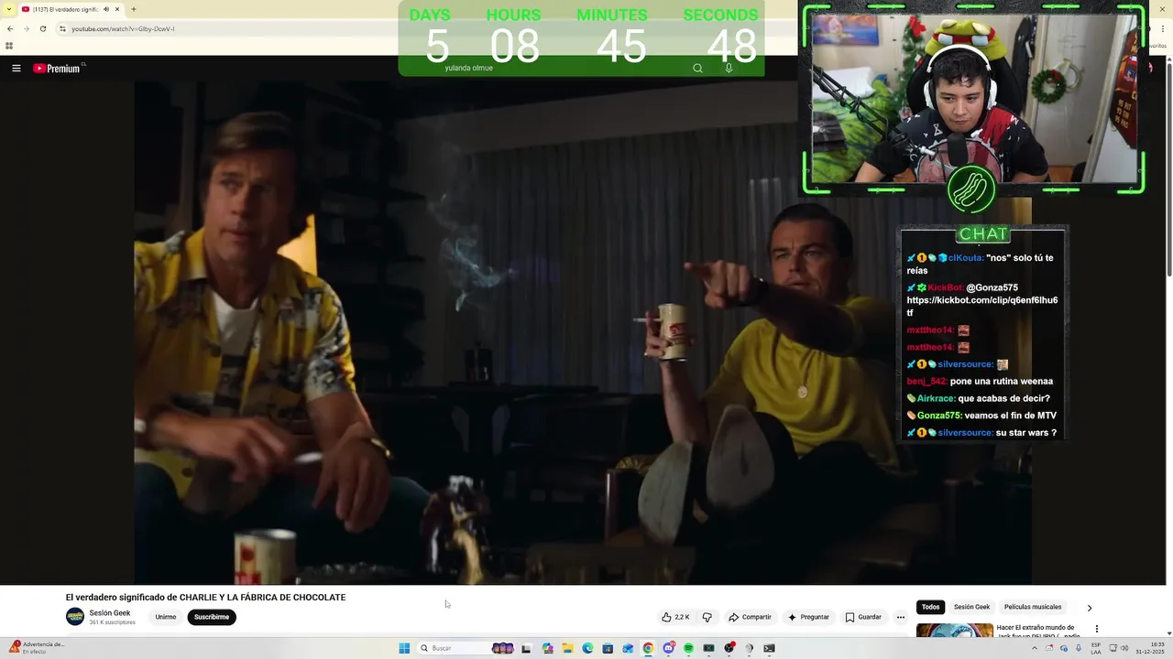This screenshot has width=1173, height=659.
Task: Open the clock and date panel
Action: tap(1149, 648)
